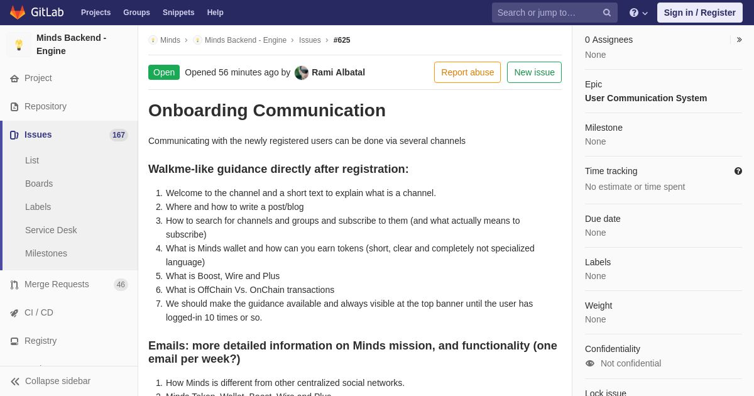754x396 pixels.
Task: Click User Communication System epic link
Action: (x=646, y=98)
